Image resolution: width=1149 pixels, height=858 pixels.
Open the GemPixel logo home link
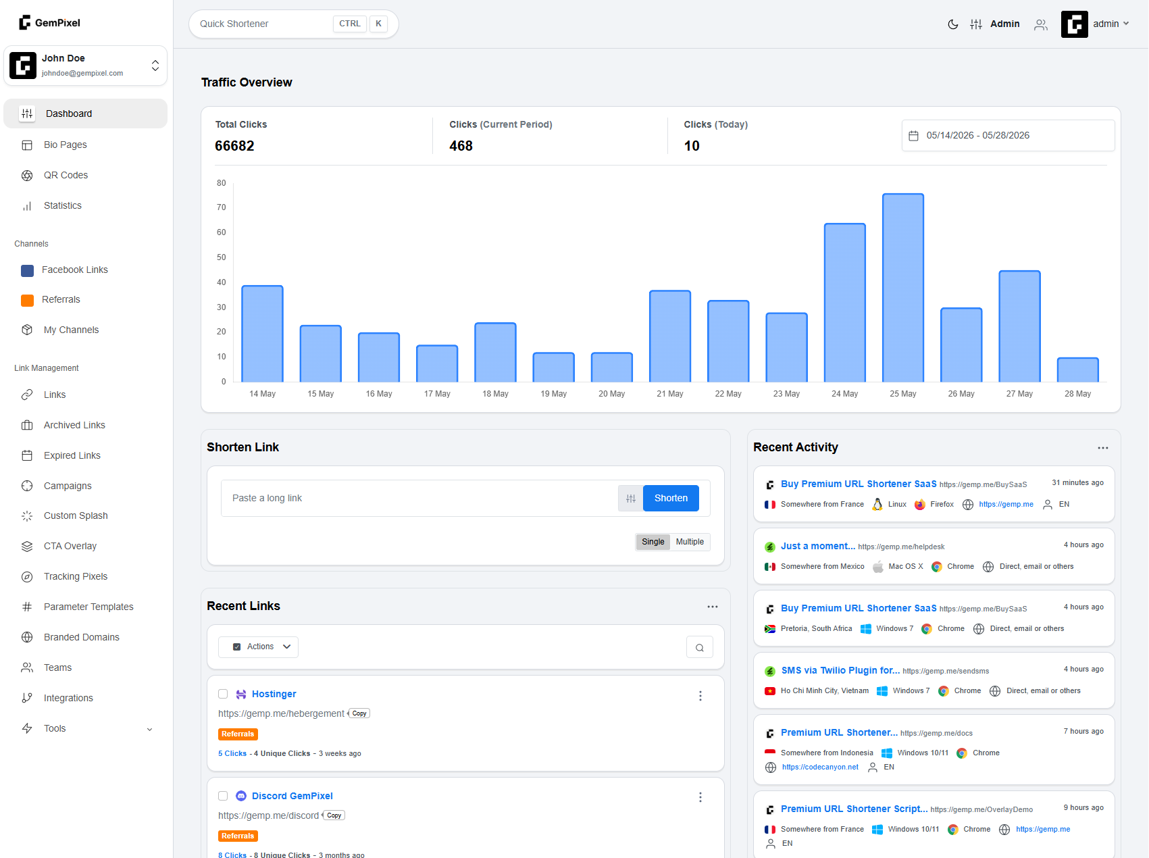(x=49, y=22)
